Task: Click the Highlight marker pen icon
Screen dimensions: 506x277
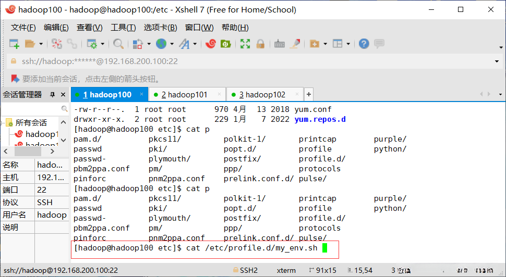Action: (x=295, y=44)
